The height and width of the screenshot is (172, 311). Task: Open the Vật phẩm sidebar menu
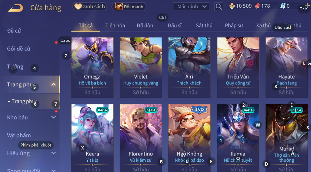pyautogui.click(x=19, y=136)
